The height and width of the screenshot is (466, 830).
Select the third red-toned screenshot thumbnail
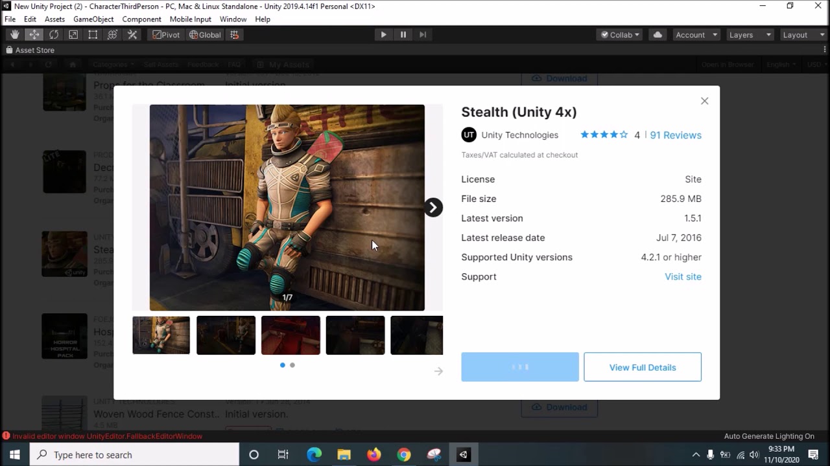[290, 335]
